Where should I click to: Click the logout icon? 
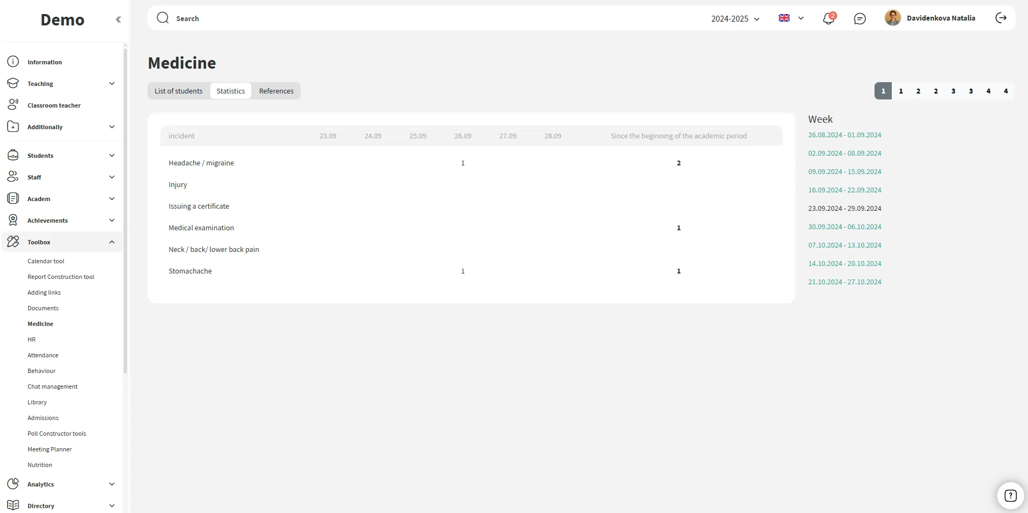[1001, 18]
